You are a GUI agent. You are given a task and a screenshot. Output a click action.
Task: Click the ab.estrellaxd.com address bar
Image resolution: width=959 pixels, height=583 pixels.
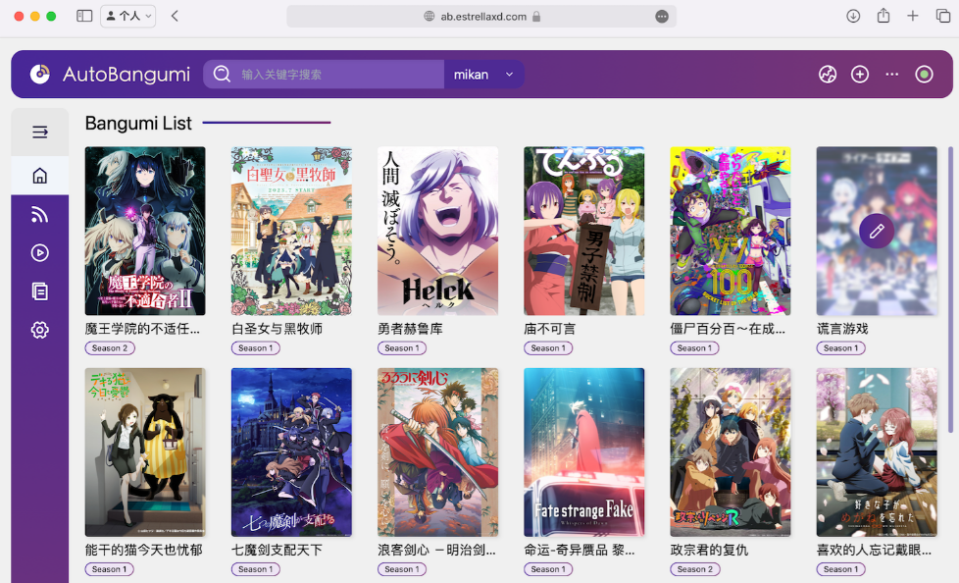481,17
